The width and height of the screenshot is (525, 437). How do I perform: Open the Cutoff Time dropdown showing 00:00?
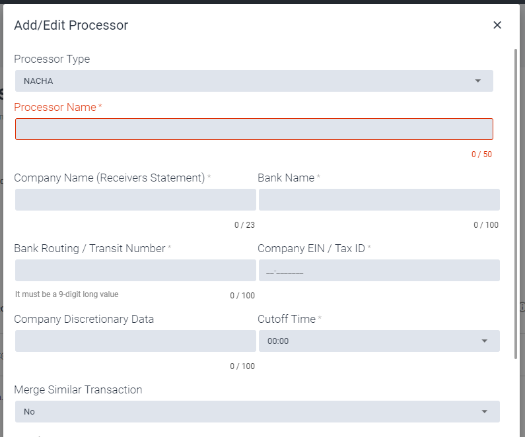tap(379, 341)
